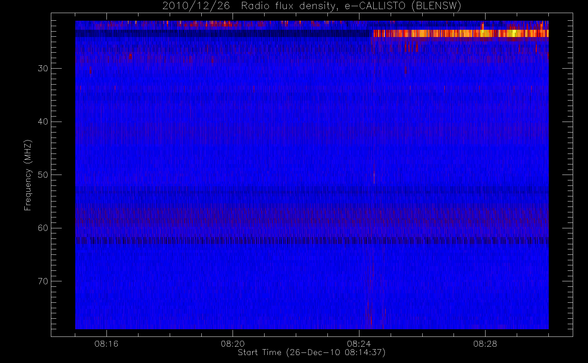
Task: Click the 'Start Time (26-Dec-10 08:14:37)' x-axis label
Action: point(311,352)
